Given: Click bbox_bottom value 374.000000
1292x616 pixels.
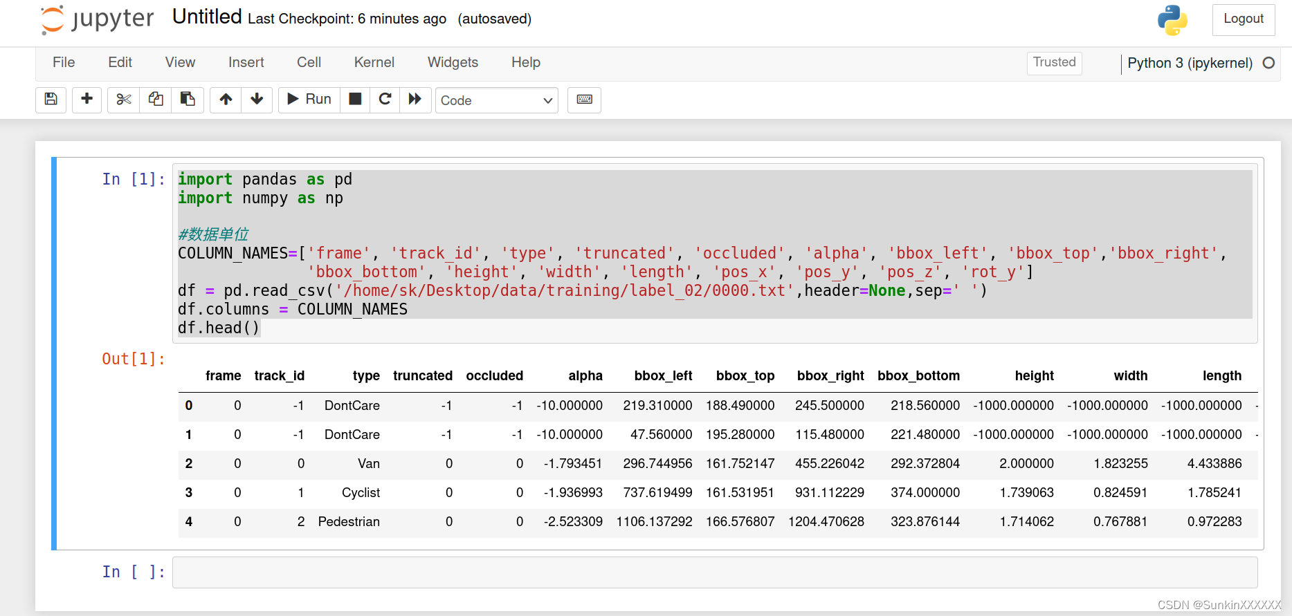Looking at the screenshot, I should point(925,493).
